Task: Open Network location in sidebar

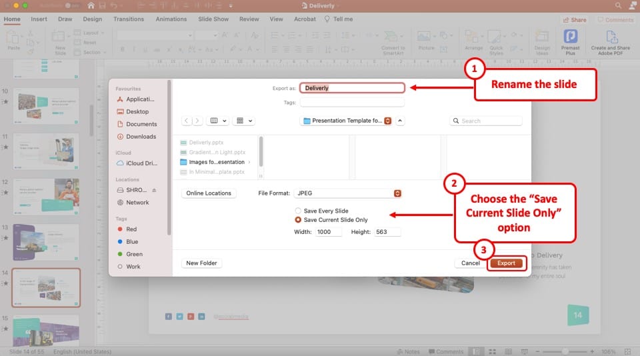Action: click(x=133, y=203)
